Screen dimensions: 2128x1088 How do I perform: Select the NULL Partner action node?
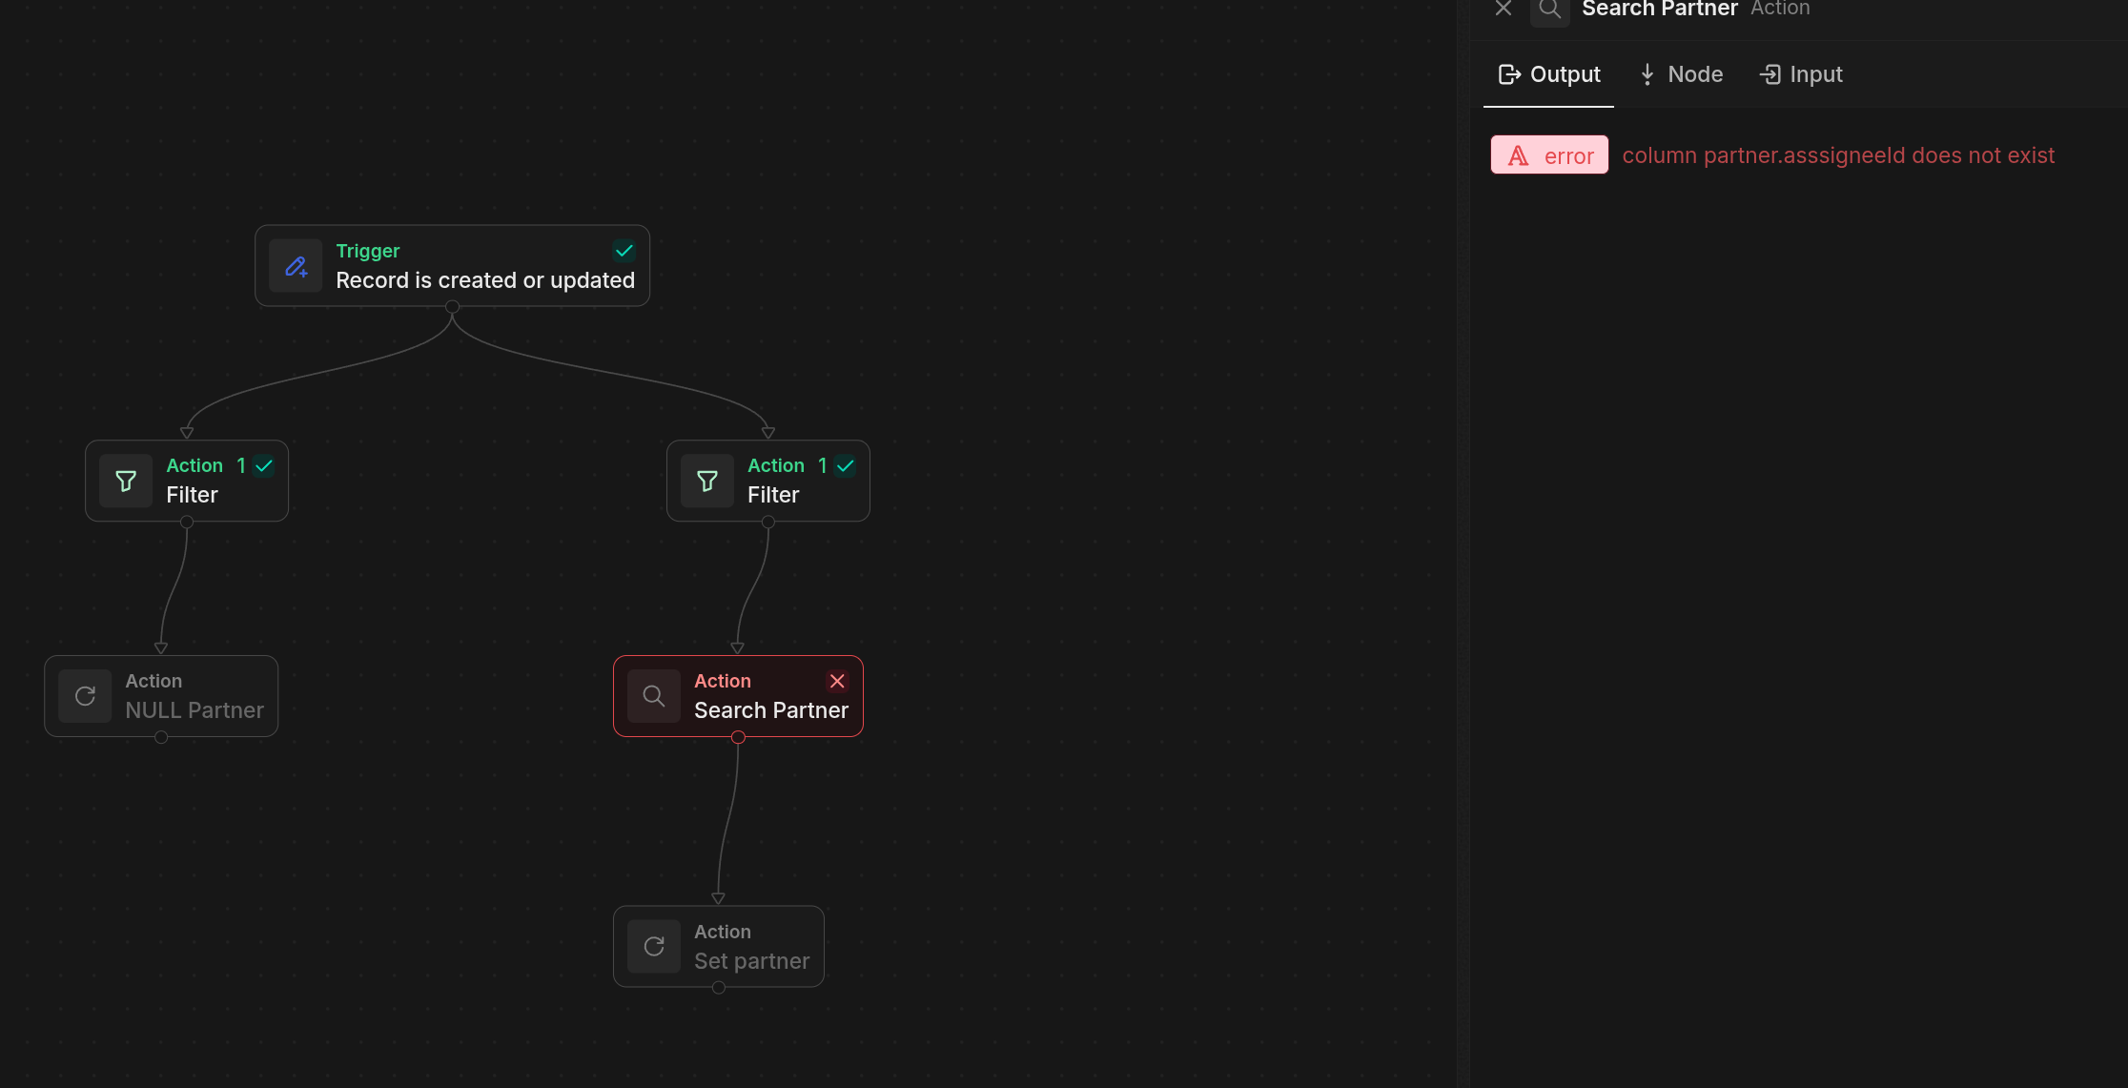[x=194, y=709]
